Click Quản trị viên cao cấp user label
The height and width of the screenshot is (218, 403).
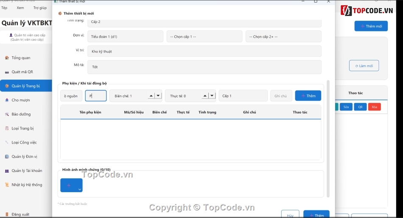(x=27, y=37)
